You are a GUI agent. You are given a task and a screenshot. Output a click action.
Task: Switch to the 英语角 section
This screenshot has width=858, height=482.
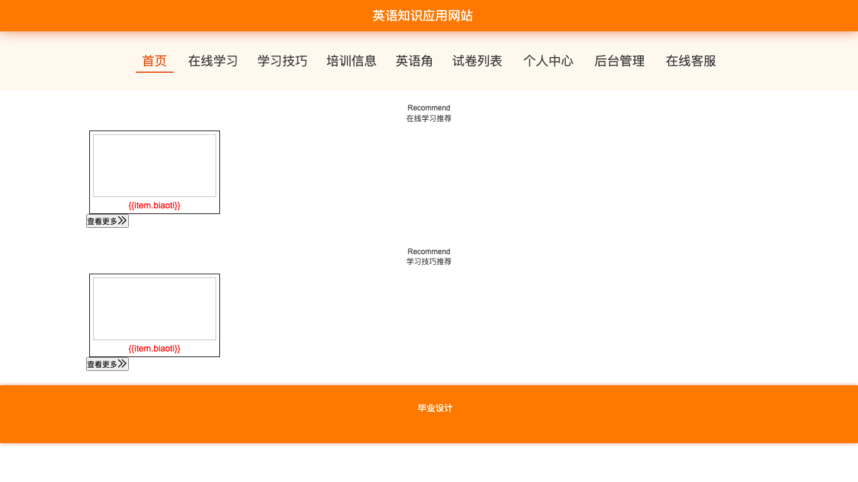(414, 61)
